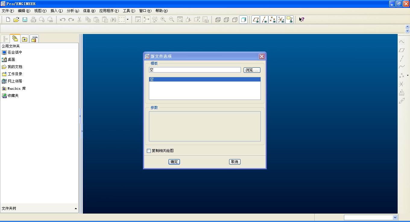Close the 新文件选项 dialog
The width and height of the screenshot is (410, 222).
pos(262,56)
